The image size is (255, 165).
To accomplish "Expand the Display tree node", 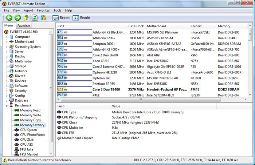I will pos(7,57).
